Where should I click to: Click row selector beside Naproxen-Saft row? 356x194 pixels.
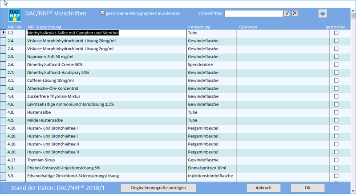(x=4, y=57)
